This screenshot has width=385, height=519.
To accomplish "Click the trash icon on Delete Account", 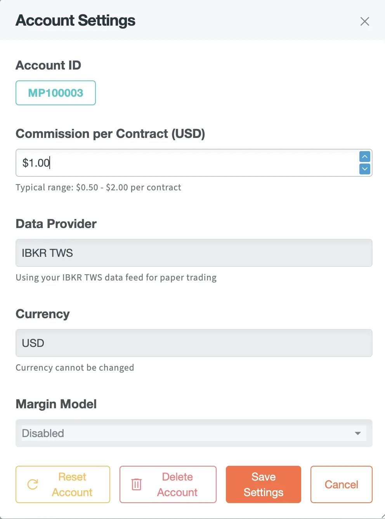I will coord(136,484).
